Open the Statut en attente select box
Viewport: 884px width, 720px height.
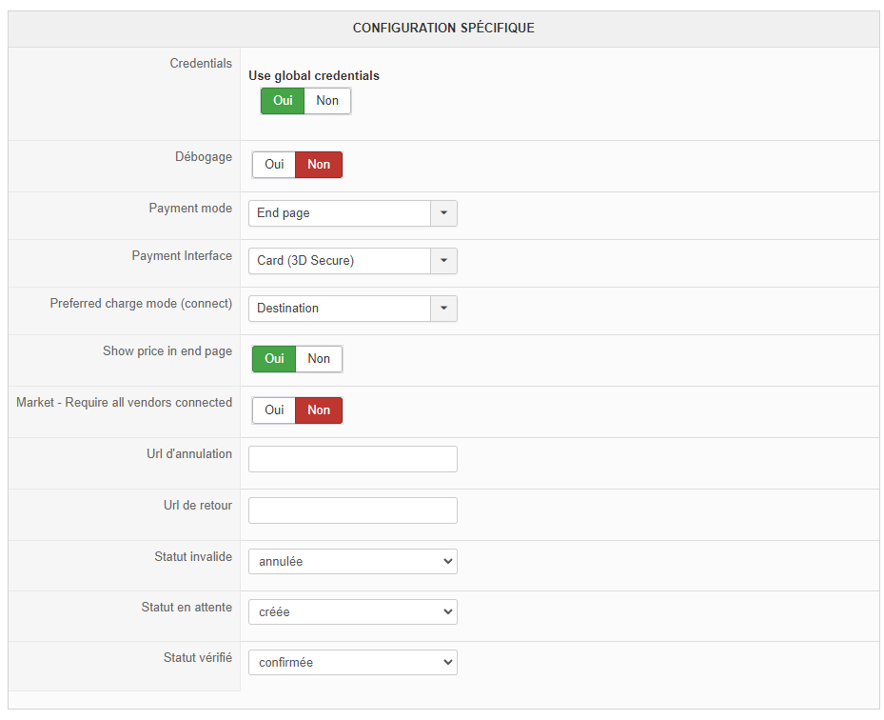[352, 612]
